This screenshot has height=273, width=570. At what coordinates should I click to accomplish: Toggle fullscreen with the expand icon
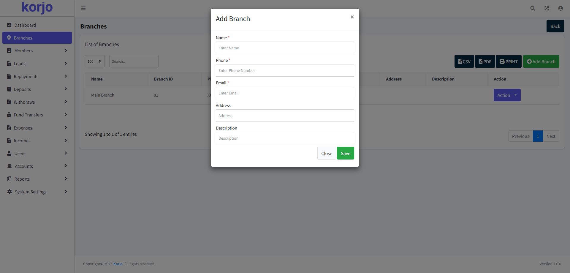(x=547, y=8)
